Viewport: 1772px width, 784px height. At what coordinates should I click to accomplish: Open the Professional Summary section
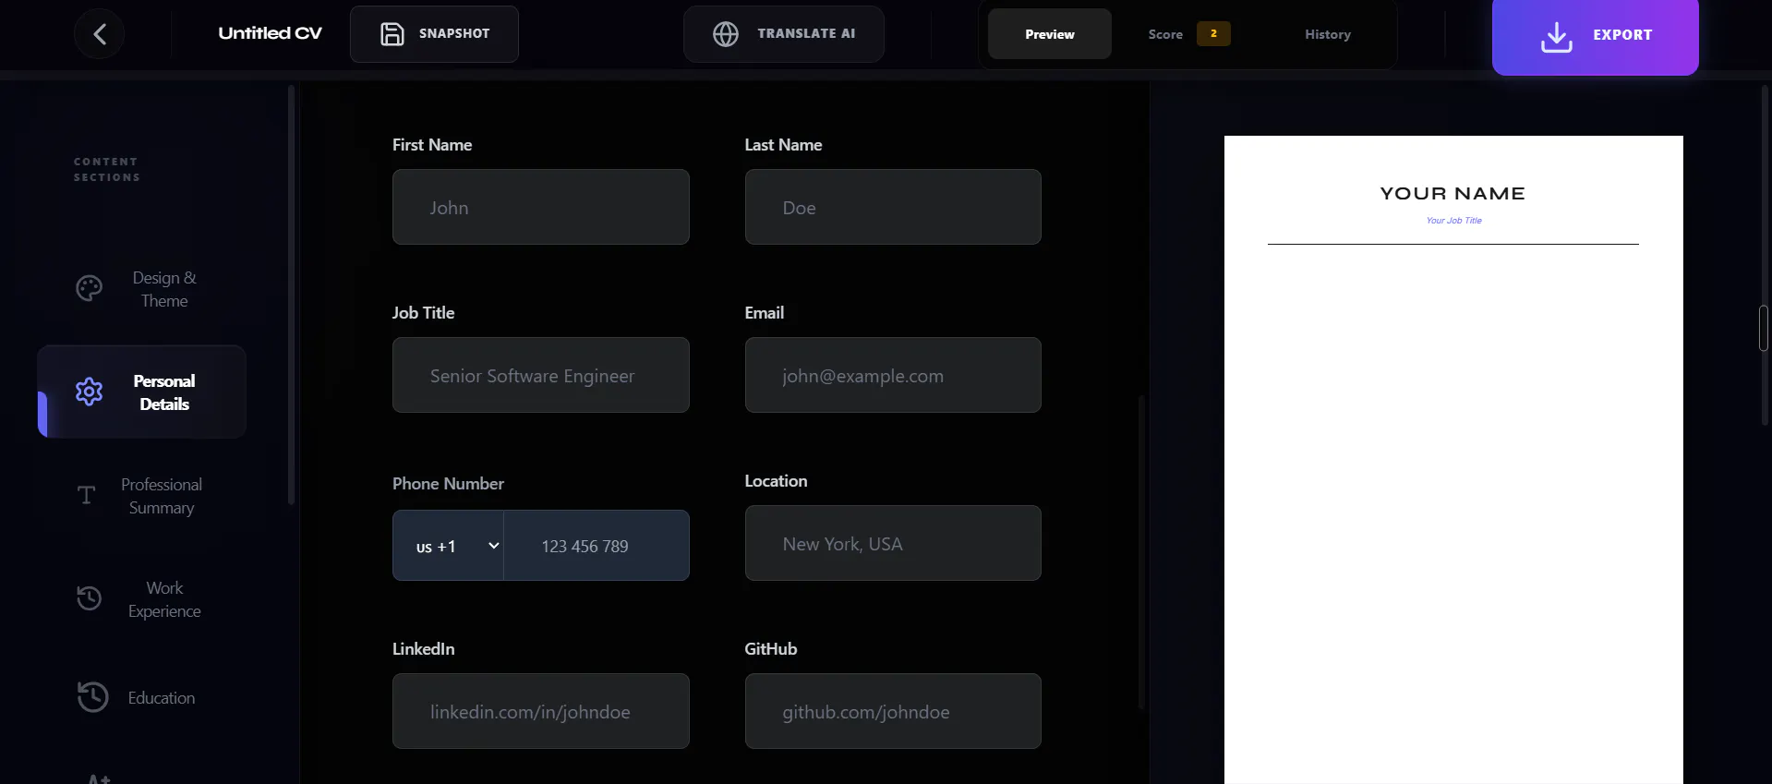click(141, 496)
